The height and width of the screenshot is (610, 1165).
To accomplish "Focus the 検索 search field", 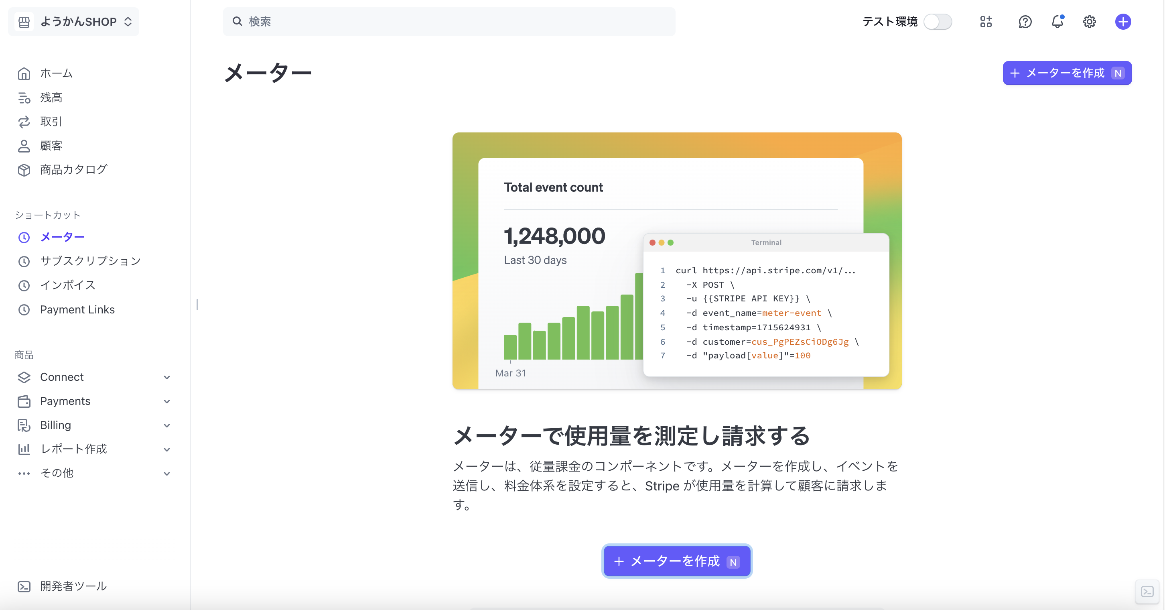I will tap(449, 22).
